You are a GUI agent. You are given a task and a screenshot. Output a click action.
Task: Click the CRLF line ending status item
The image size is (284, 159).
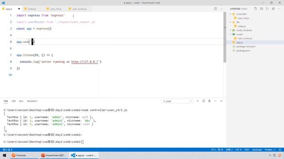(x=247, y=150)
